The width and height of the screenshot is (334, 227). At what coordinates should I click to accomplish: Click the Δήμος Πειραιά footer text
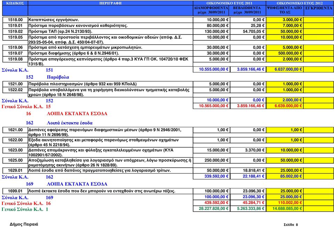(24, 224)
